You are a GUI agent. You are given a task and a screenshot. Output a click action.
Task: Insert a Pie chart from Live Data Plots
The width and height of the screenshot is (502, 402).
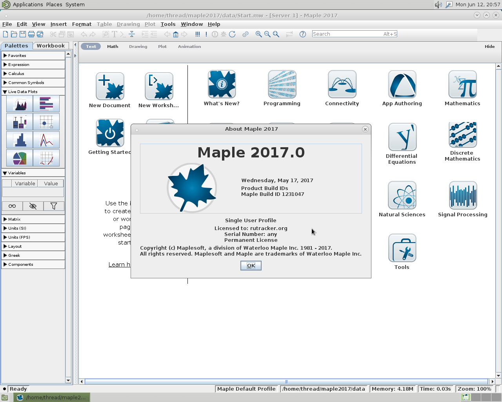coord(20,158)
